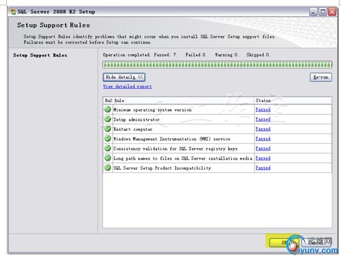Close the SQL Server 2008 R2 Setup window
This screenshot has width=341, height=259.
[332, 12]
